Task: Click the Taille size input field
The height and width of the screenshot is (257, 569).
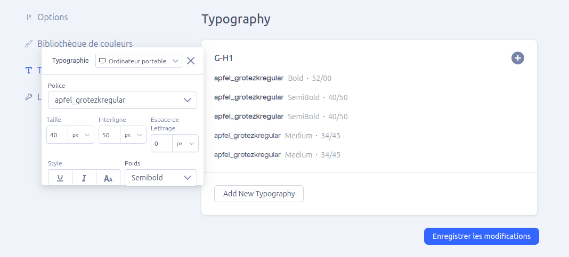Action: pyautogui.click(x=57, y=135)
